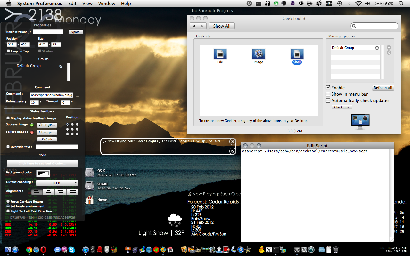Image resolution: width=410 pixels, height=256 pixels.
Task: Open the Window menu
Action: point(107,4)
